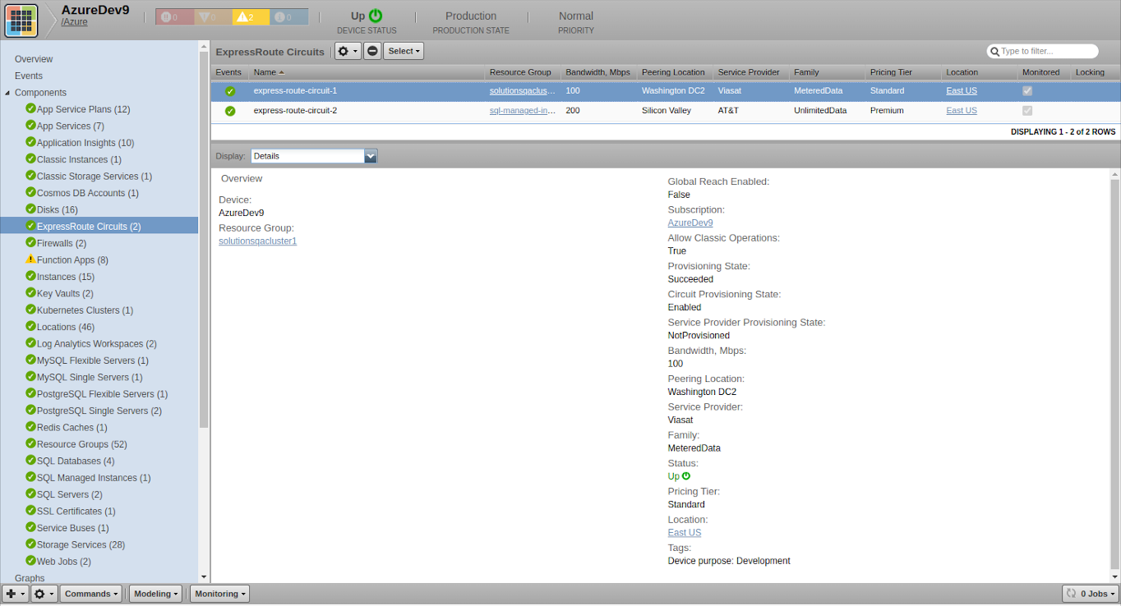Open Overview in left navigation
The width and height of the screenshot is (1121, 606).
coord(34,59)
